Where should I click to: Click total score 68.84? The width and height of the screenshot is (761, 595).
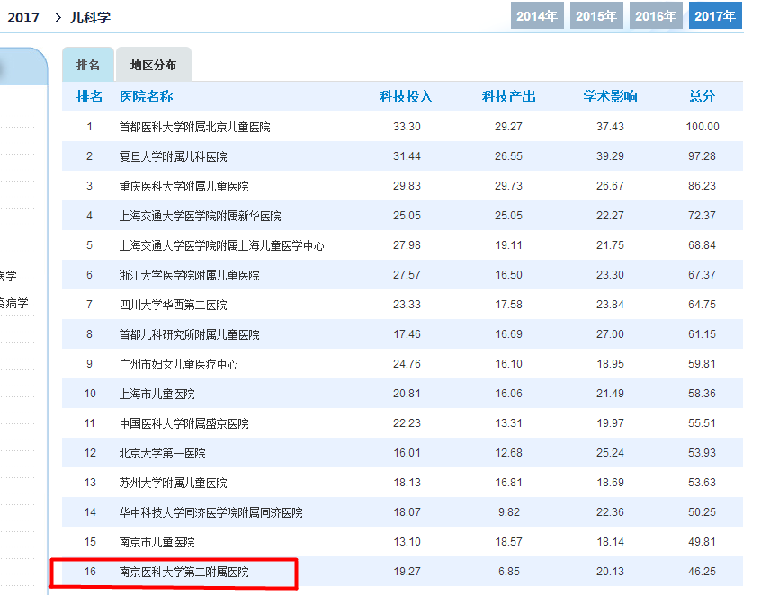pos(702,244)
